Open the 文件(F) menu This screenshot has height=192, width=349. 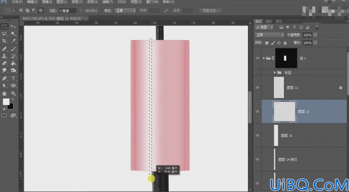tap(17, 2)
